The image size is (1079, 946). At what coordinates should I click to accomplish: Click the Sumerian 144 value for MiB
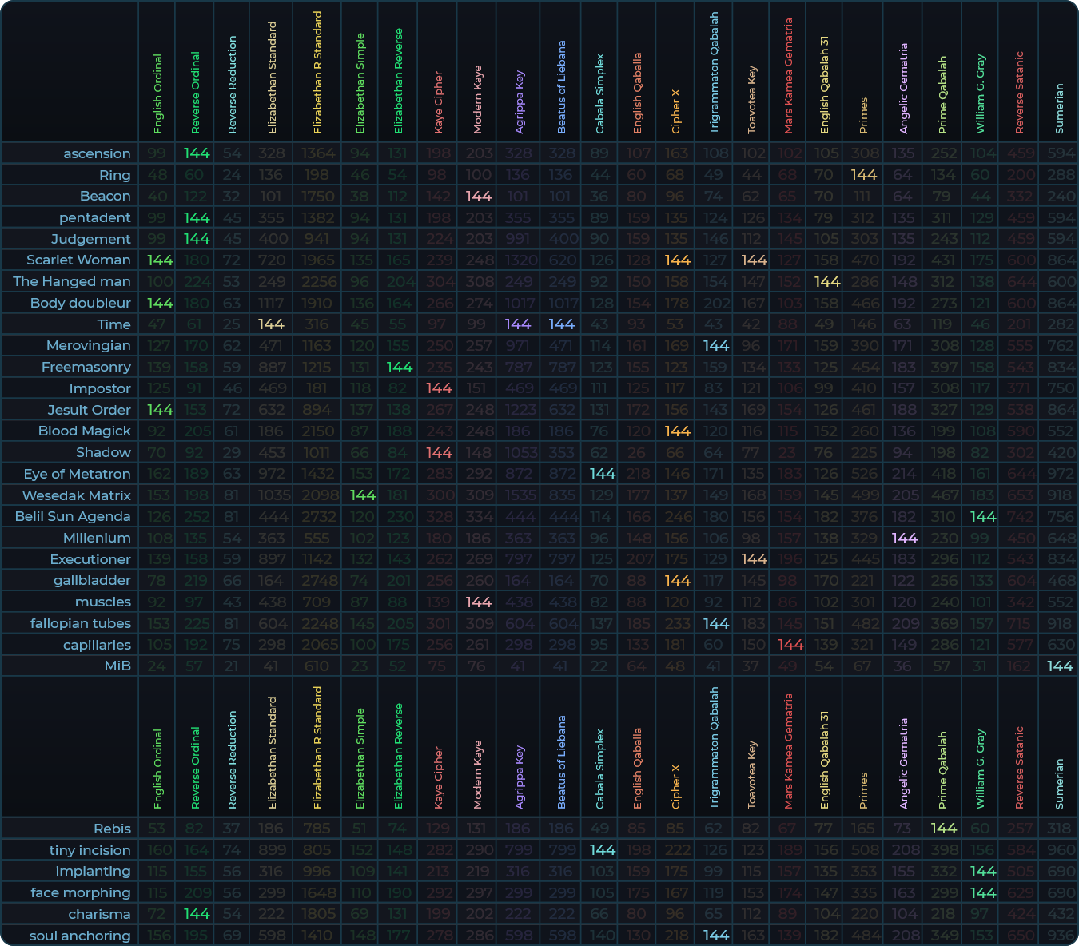(1060, 666)
